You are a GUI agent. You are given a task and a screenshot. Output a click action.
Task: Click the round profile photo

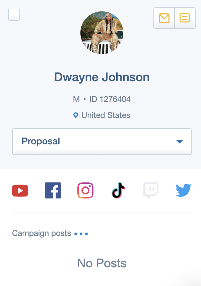pos(102,33)
